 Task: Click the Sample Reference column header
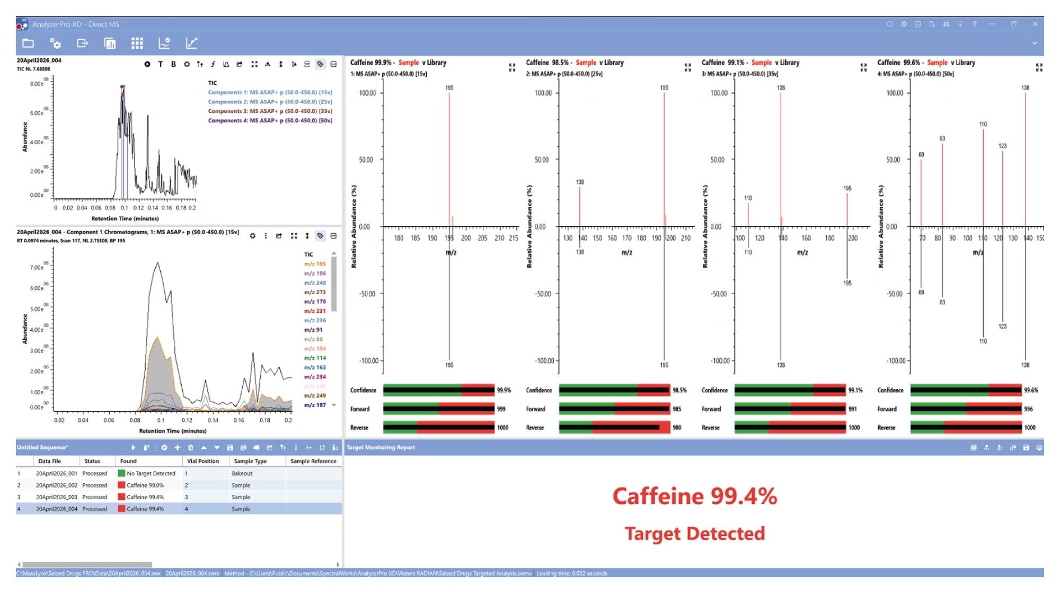coord(313,461)
